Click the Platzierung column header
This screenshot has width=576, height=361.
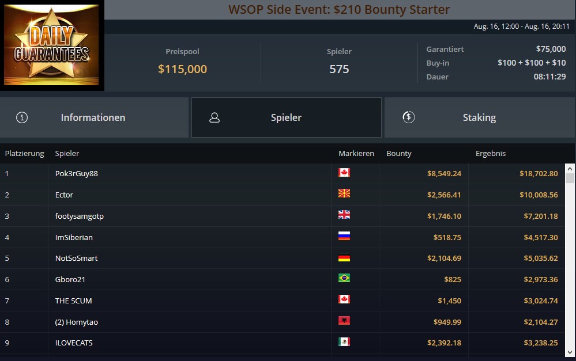[24, 153]
